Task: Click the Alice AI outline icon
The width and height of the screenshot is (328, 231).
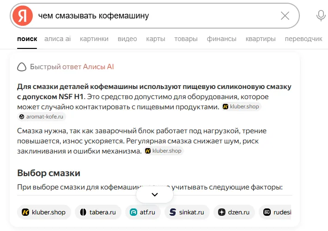Action: coord(22,67)
